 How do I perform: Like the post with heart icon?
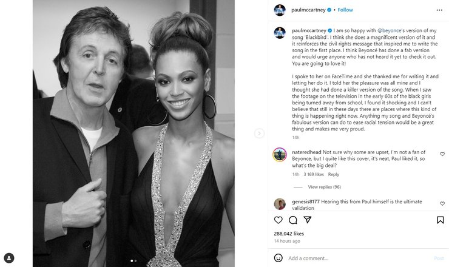coord(279,220)
